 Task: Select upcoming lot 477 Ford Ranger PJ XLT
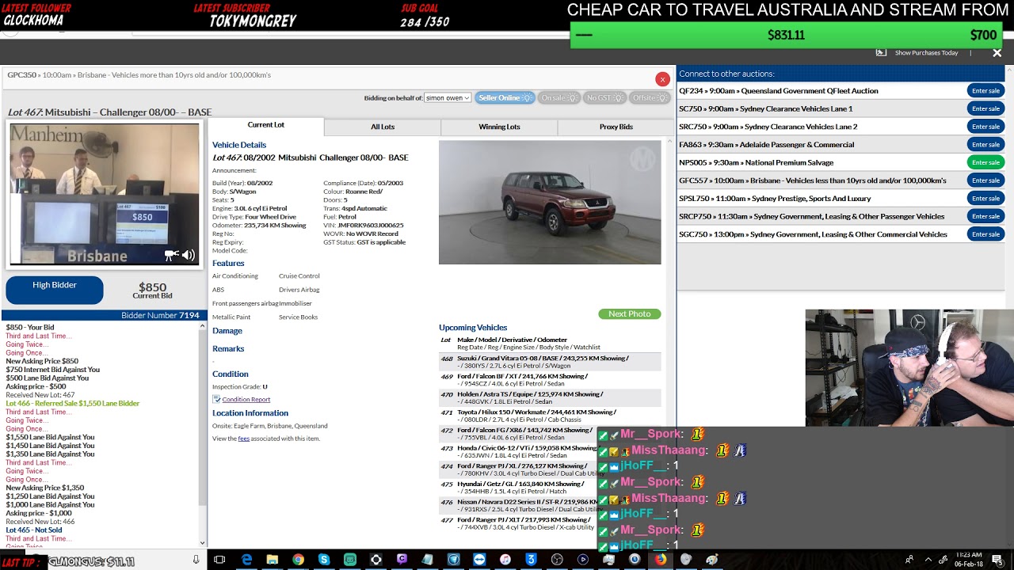click(x=550, y=523)
